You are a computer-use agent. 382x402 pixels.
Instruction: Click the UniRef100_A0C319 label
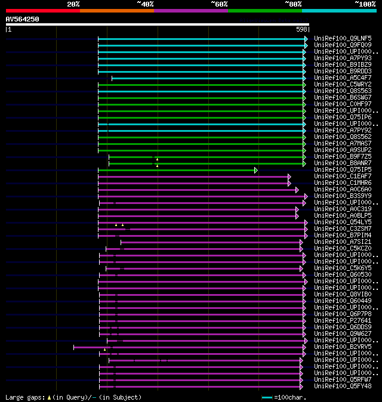[x=343, y=209]
